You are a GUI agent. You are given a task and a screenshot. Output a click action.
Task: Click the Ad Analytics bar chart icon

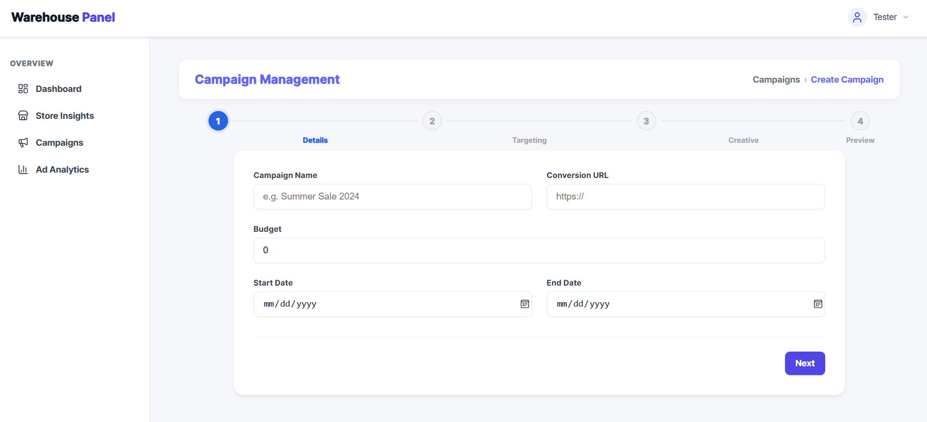tap(23, 169)
